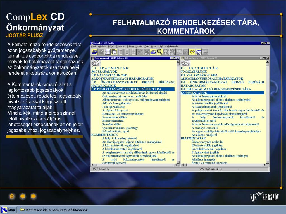
Task: Open the Keres menu
Action: 147,47
